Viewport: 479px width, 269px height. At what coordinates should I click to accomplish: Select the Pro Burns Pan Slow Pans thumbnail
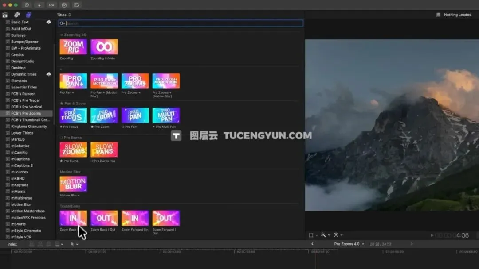coord(104,150)
